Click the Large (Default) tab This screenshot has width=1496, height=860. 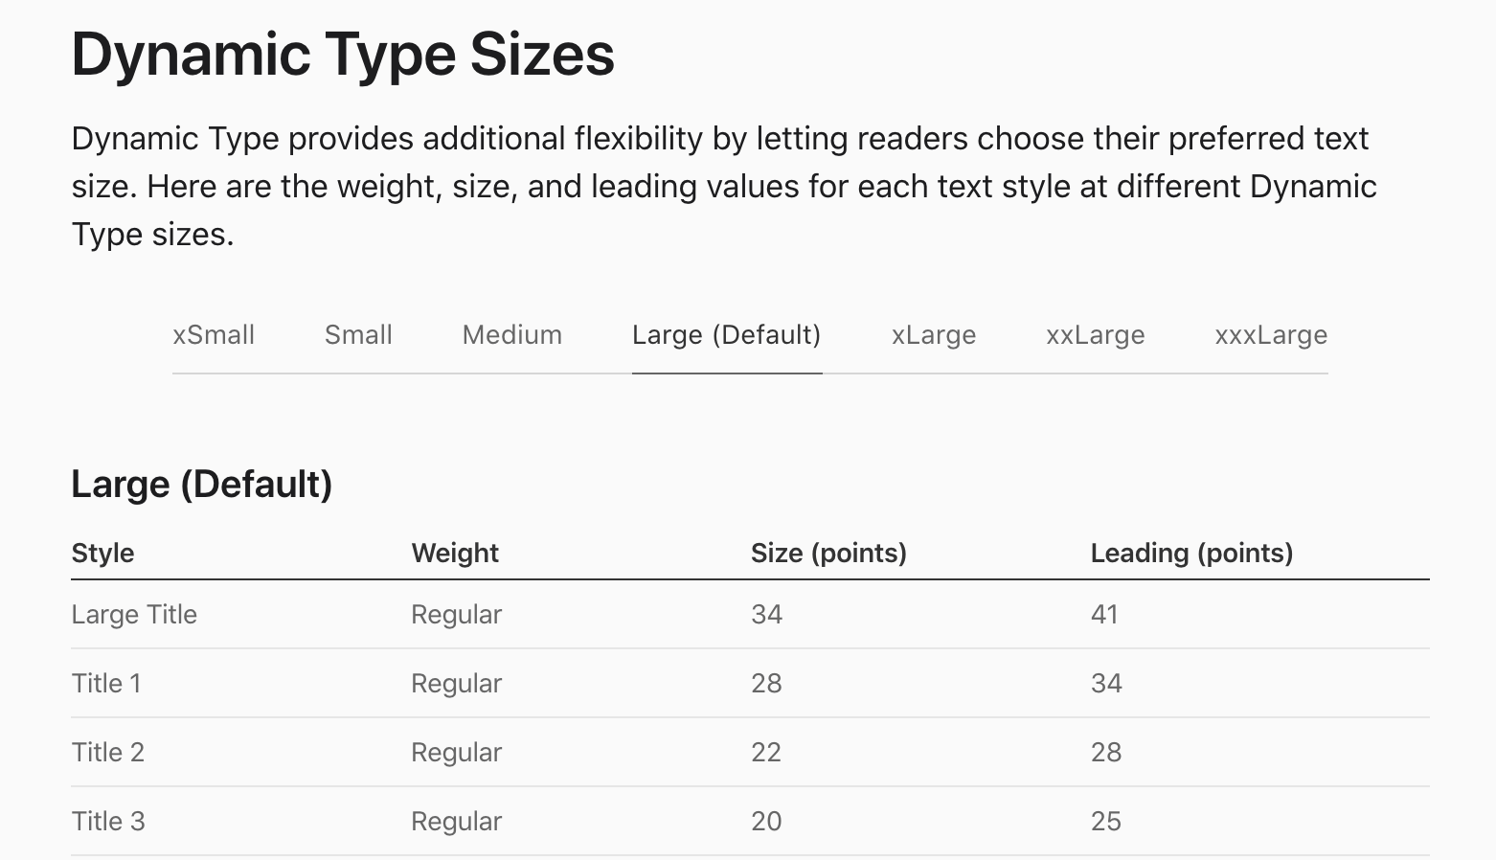[x=726, y=335]
